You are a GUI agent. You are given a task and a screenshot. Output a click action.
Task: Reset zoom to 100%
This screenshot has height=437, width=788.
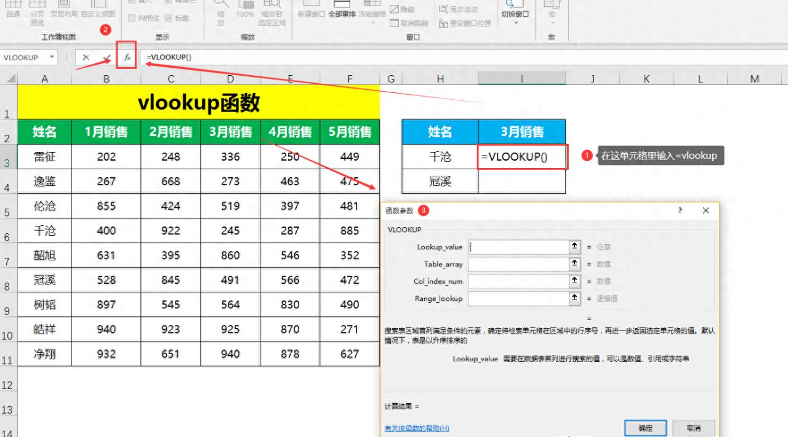(245, 10)
